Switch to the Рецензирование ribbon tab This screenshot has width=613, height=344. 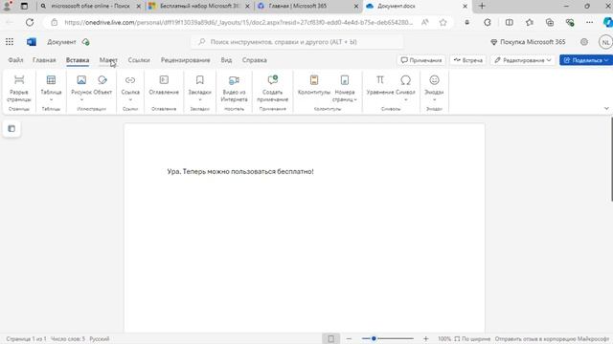[185, 60]
